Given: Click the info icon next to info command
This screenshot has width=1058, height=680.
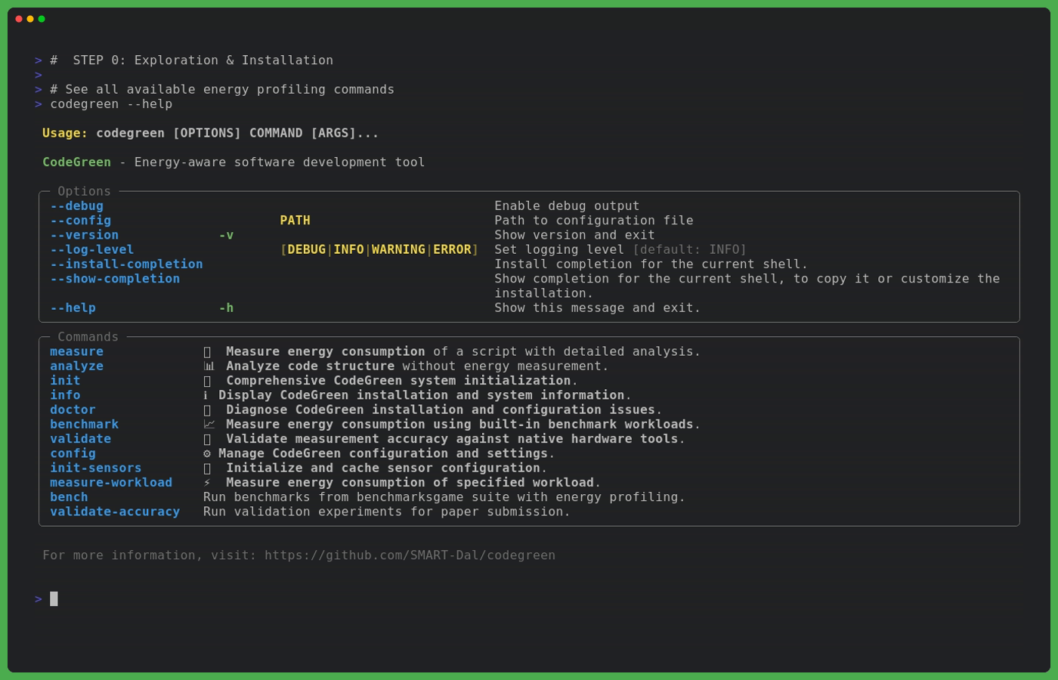Looking at the screenshot, I should [206, 395].
